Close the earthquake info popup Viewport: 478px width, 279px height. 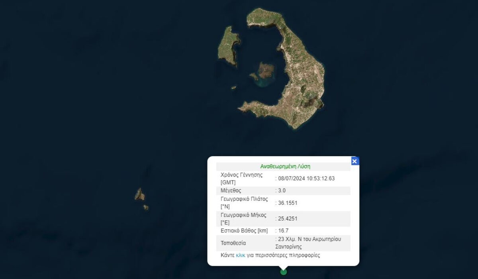pyautogui.click(x=355, y=161)
